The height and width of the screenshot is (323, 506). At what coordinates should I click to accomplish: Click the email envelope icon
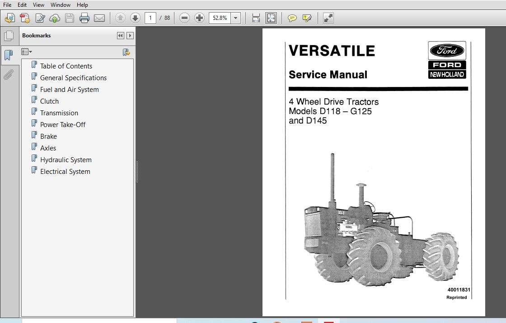99,18
